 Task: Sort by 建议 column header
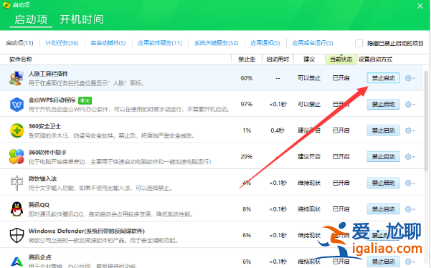click(309, 59)
